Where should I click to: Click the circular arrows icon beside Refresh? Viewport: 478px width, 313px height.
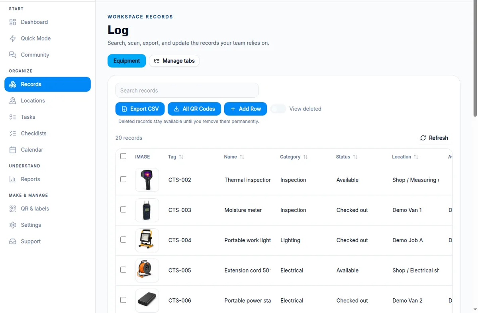click(423, 138)
